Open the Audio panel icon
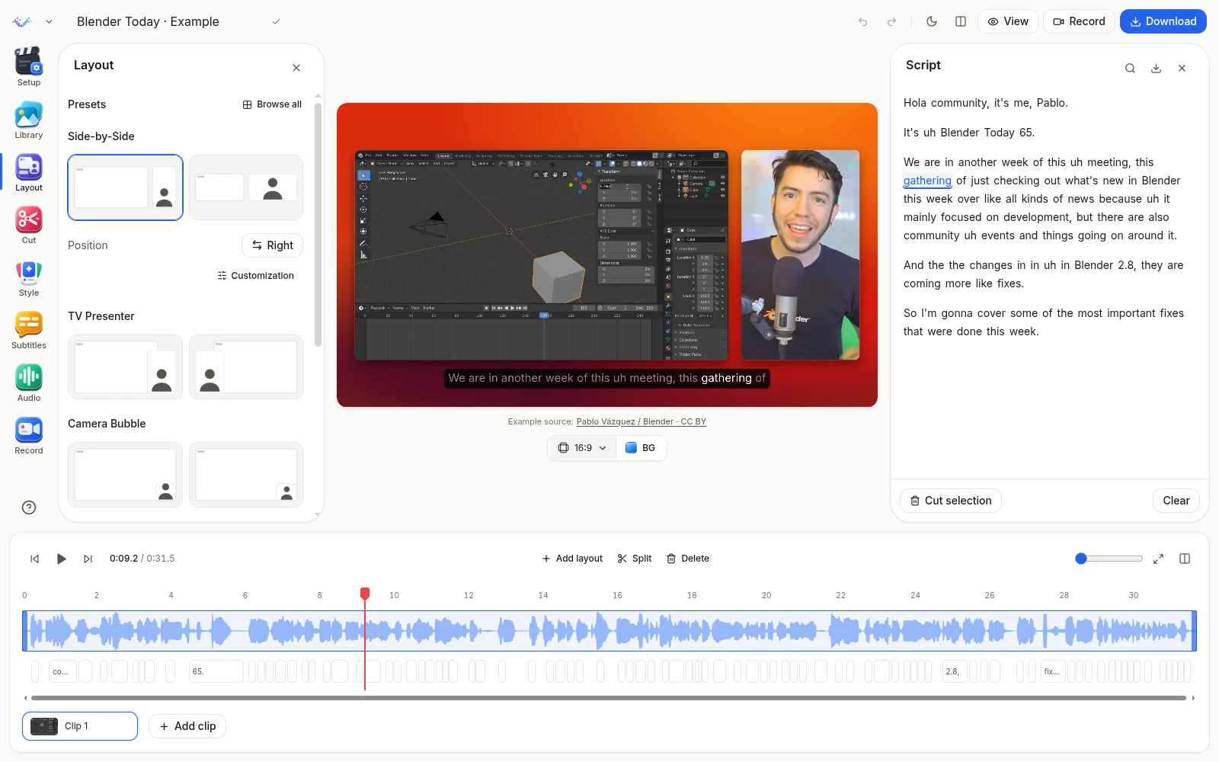This screenshot has height=762, width=1219. 29,383
